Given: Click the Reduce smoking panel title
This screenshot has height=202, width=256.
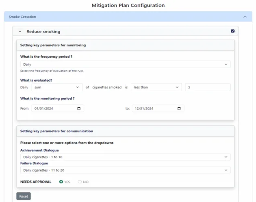Looking at the screenshot, I should tap(43, 31).
